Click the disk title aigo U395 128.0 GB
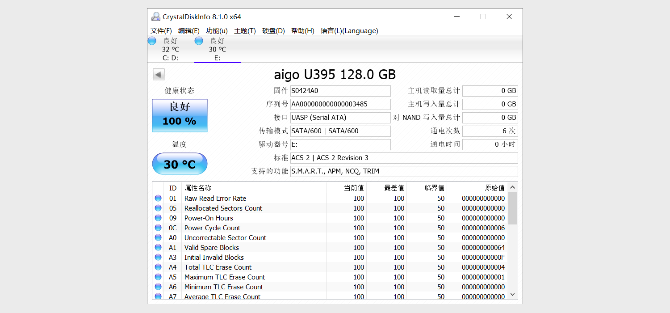 (335, 74)
